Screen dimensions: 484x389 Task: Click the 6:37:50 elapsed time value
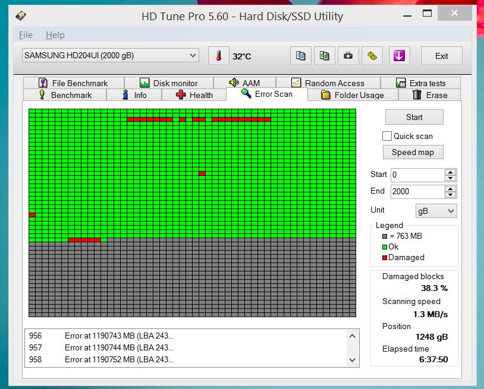433,359
